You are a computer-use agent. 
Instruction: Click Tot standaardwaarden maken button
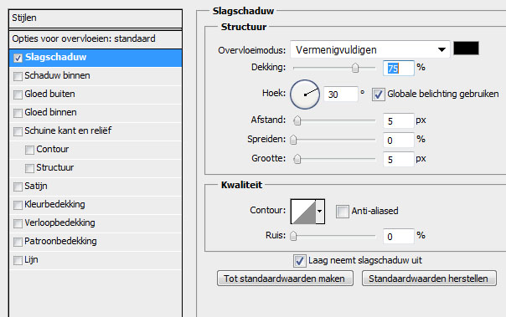tap(285, 279)
